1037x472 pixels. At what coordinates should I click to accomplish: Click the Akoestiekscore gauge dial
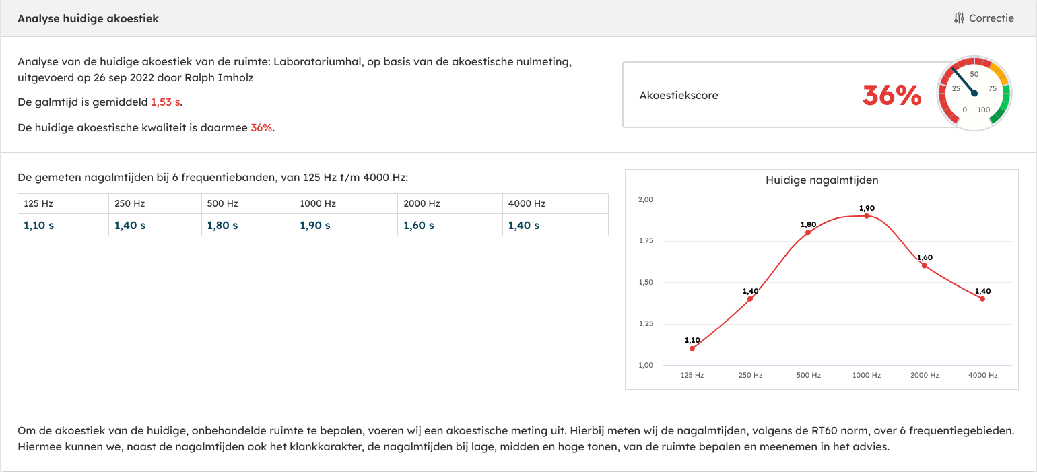pyautogui.click(x=974, y=94)
